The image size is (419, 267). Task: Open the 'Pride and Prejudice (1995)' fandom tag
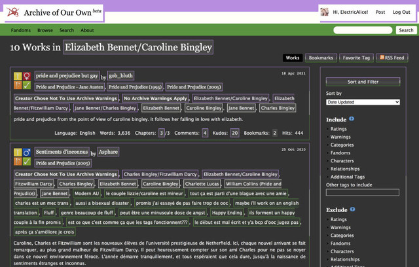coord(135,87)
